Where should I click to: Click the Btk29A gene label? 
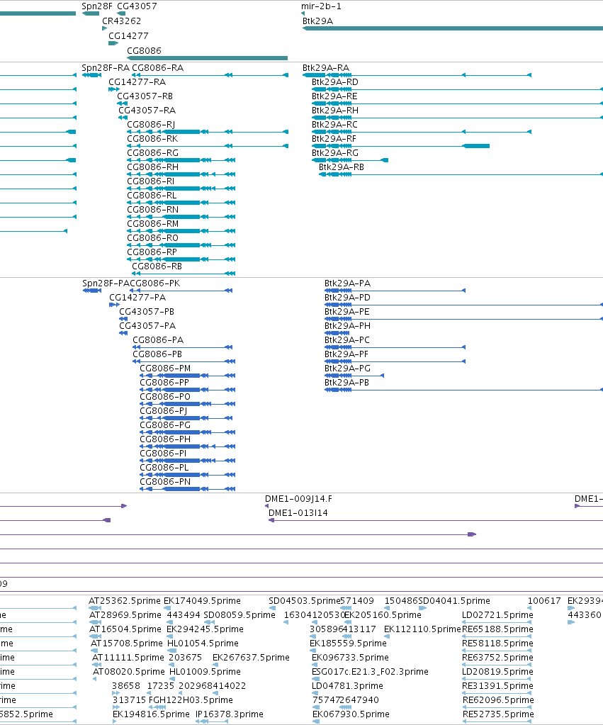[x=317, y=21]
